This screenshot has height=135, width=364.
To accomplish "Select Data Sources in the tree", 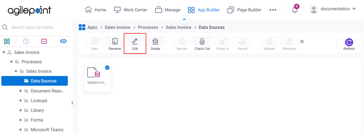I will point(35,81).
